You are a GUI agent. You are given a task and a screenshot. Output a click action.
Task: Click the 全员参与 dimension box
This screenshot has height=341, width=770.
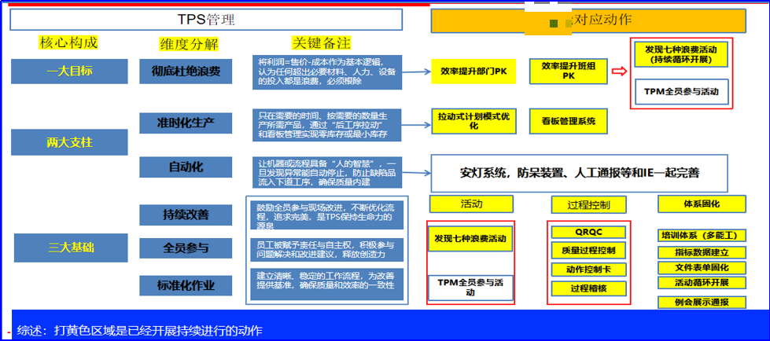point(186,248)
